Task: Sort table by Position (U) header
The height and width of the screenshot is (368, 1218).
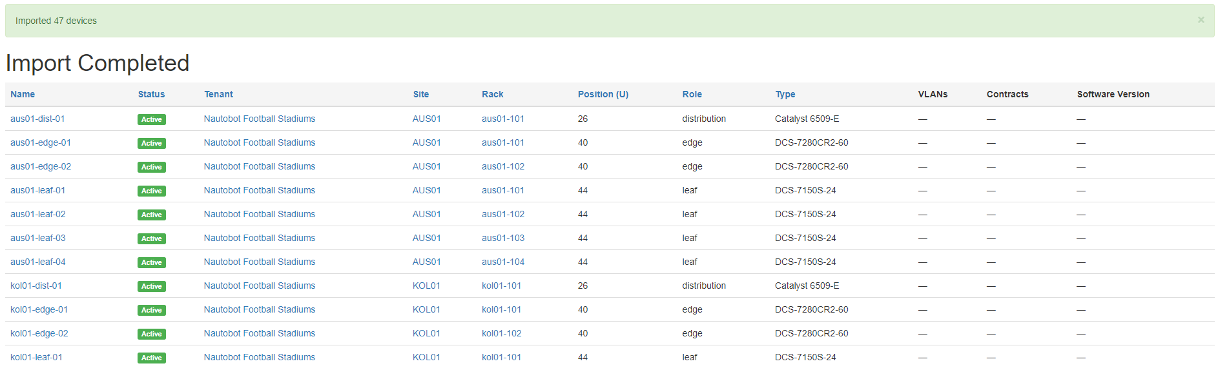Action: (x=603, y=94)
